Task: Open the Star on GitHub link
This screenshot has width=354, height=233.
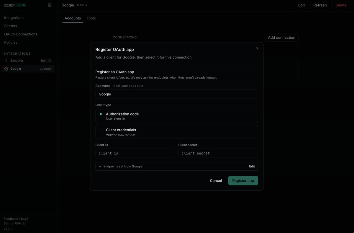Action: click(x=14, y=224)
